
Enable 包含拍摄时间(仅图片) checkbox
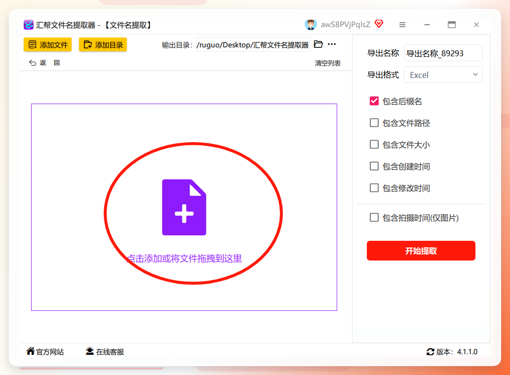[374, 218]
